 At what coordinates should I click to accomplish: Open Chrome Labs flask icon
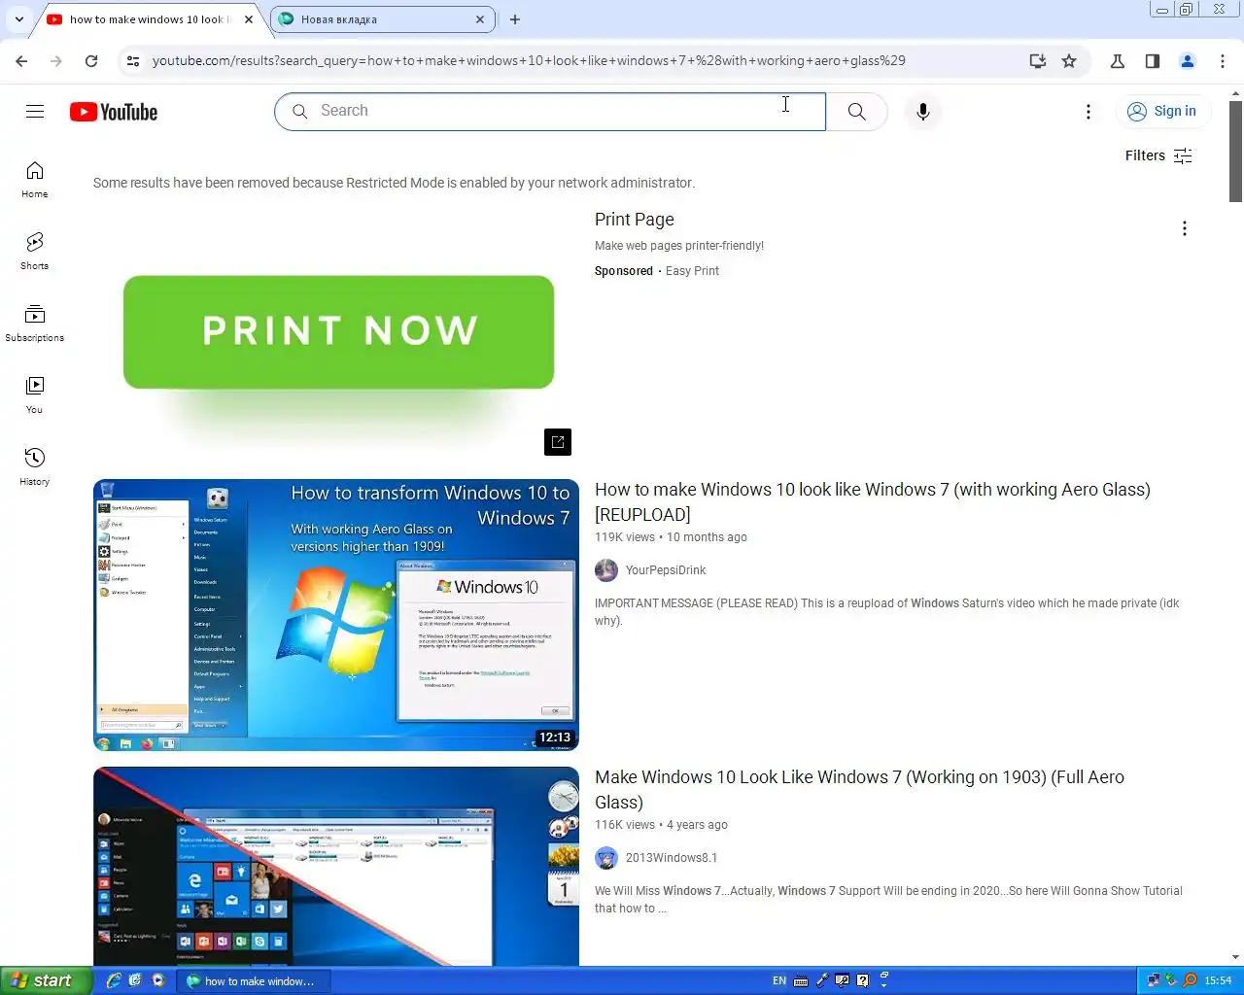click(1118, 60)
